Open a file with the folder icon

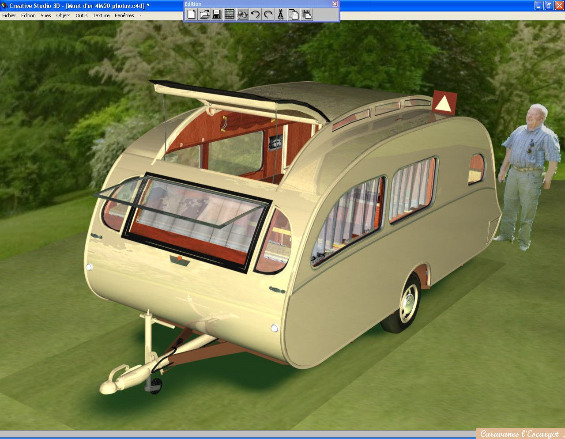[x=204, y=14]
